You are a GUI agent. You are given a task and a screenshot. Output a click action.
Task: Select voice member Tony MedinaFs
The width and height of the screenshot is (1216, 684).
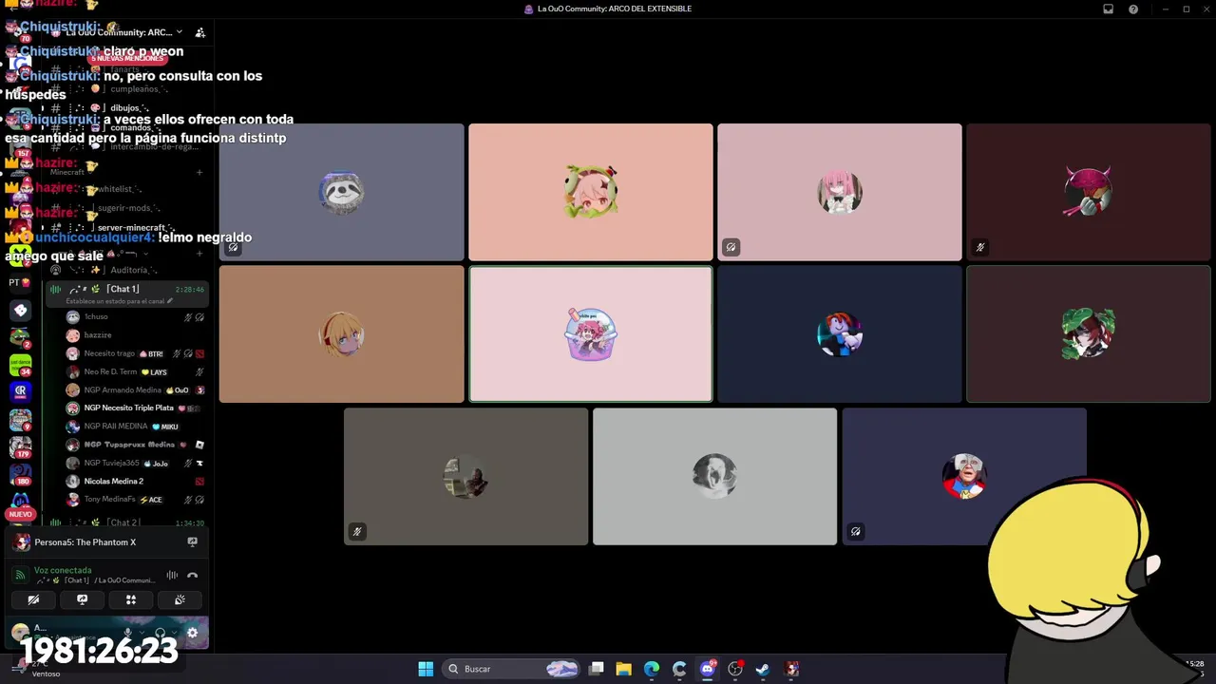(x=135, y=500)
